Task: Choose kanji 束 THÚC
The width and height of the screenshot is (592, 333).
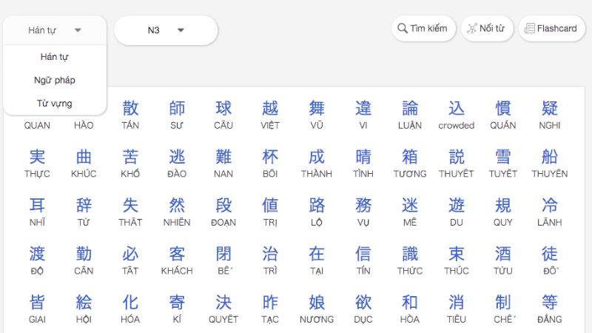Action: pyautogui.click(x=457, y=260)
